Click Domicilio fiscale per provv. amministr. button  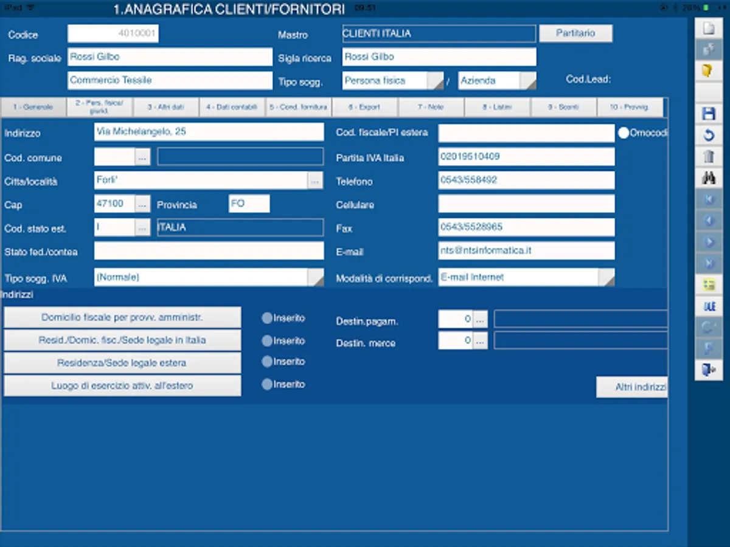122,317
